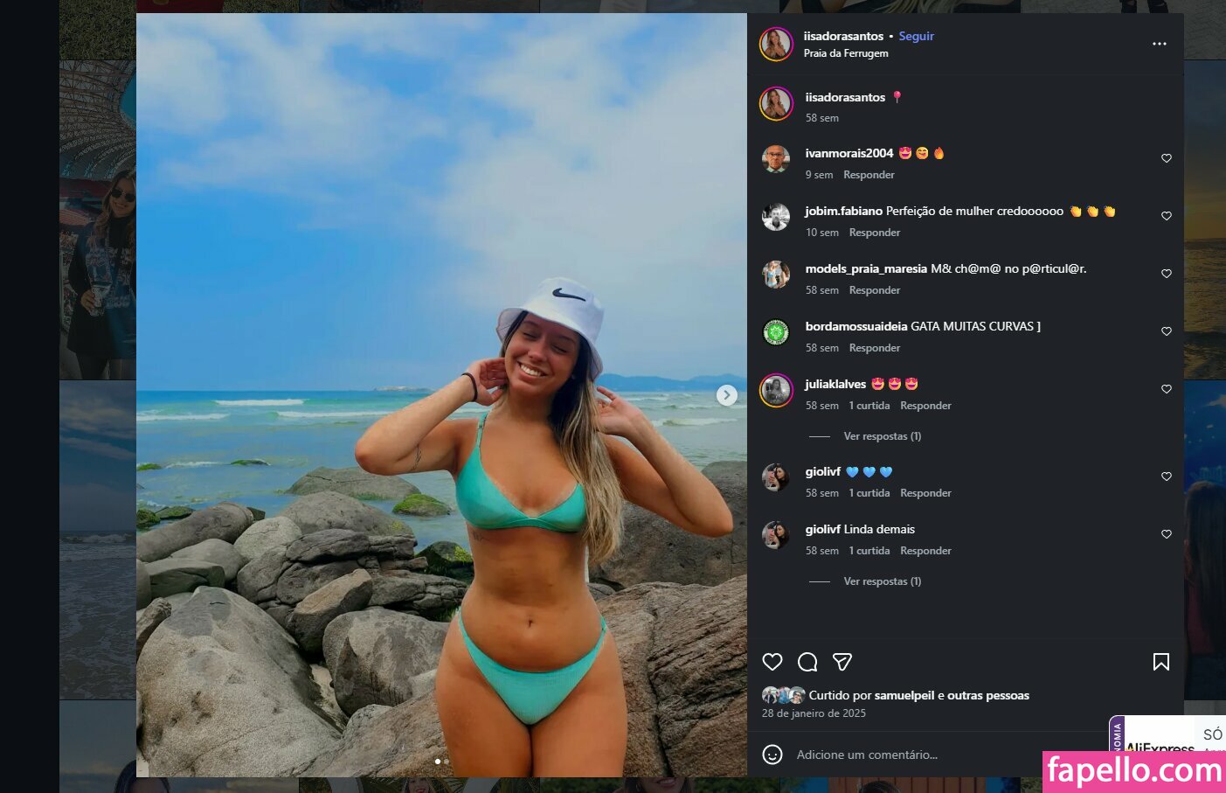This screenshot has height=793, width=1226.
Task: Reply to models_praia_maresia comment
Action: pos(875,290)
